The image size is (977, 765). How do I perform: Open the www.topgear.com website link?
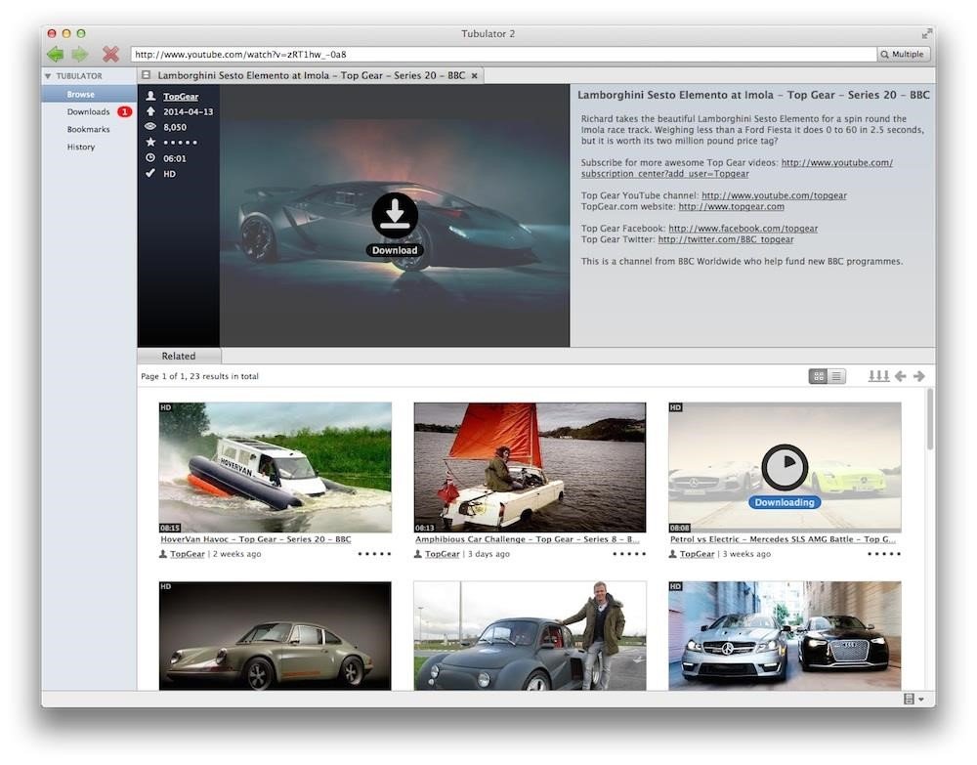tap(731, 207)
